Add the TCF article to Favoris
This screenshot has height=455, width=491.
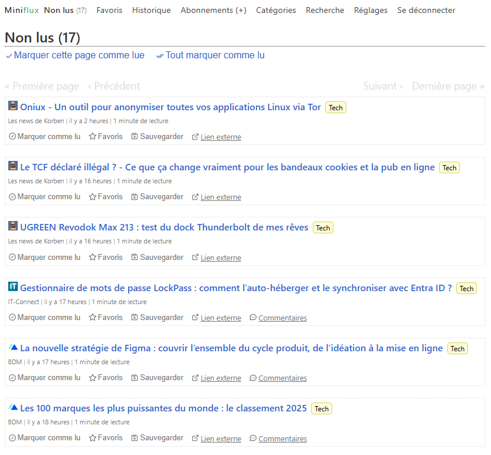[106, 197]
